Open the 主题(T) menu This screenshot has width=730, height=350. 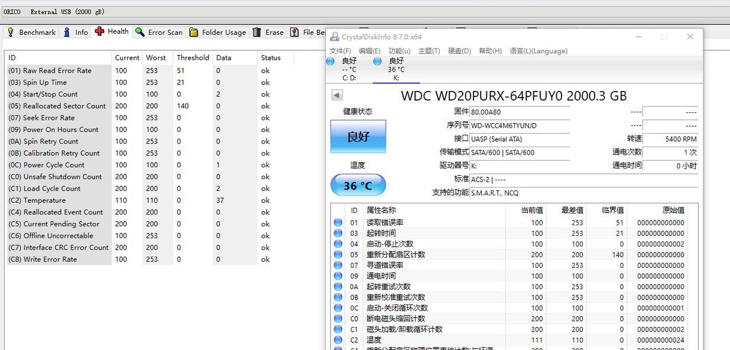pos(429,51)
